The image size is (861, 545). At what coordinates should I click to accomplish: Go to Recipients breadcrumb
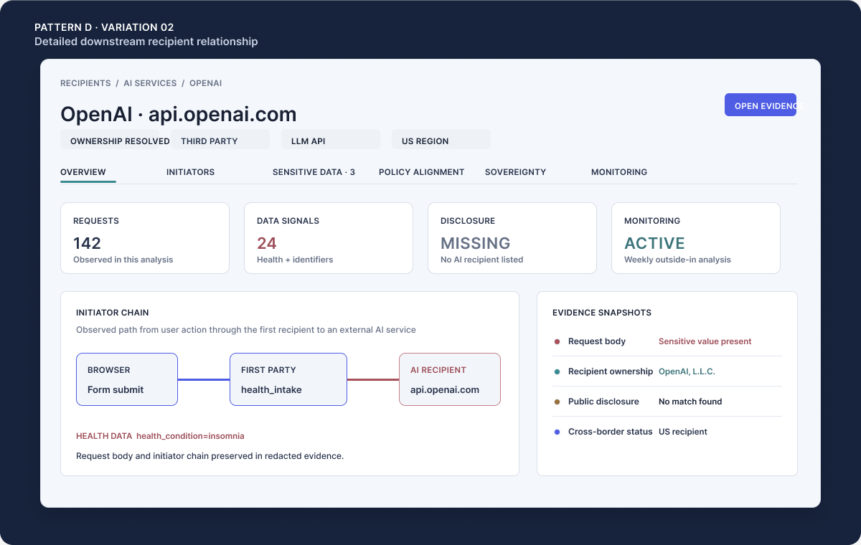[85, 83]
